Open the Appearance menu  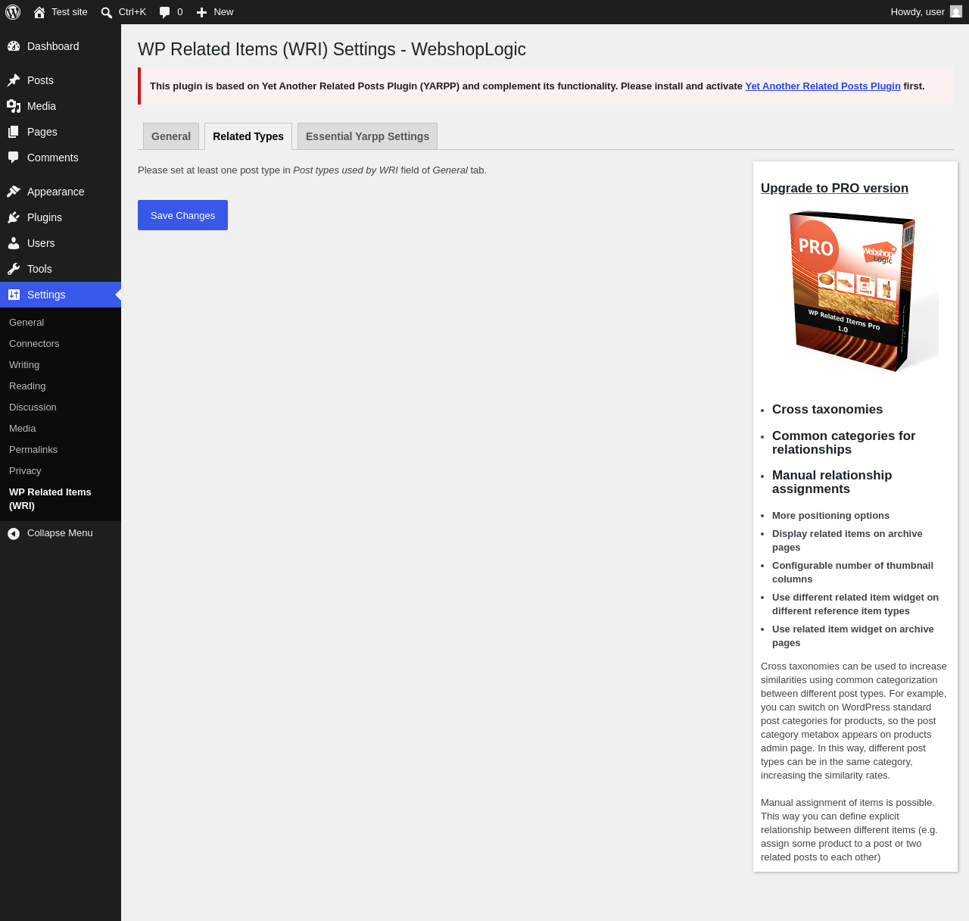[x=61, y=192]
